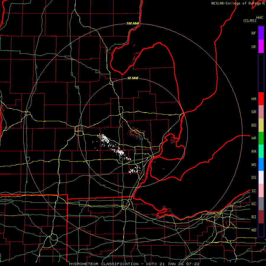Click the DS white legend swatch

click(261, 177)
